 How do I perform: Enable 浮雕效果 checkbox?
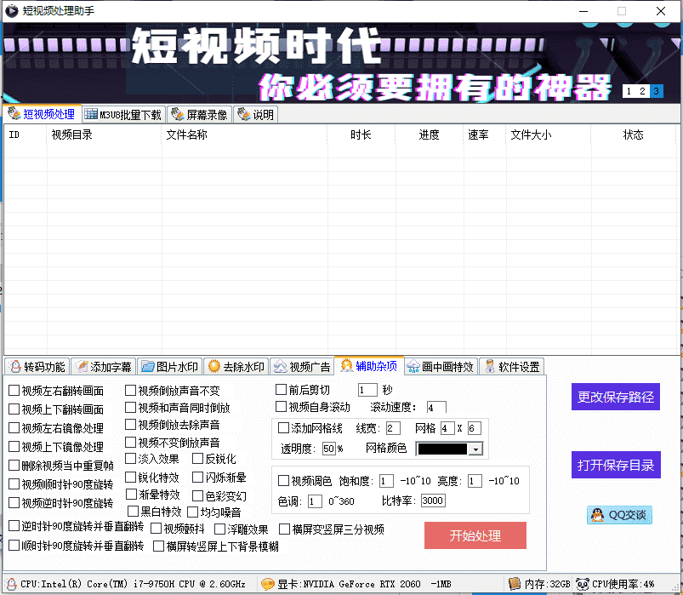(219, 529)
